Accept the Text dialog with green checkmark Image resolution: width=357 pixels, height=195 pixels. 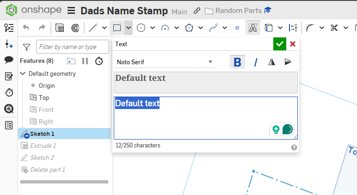click(x=280, y=44)
